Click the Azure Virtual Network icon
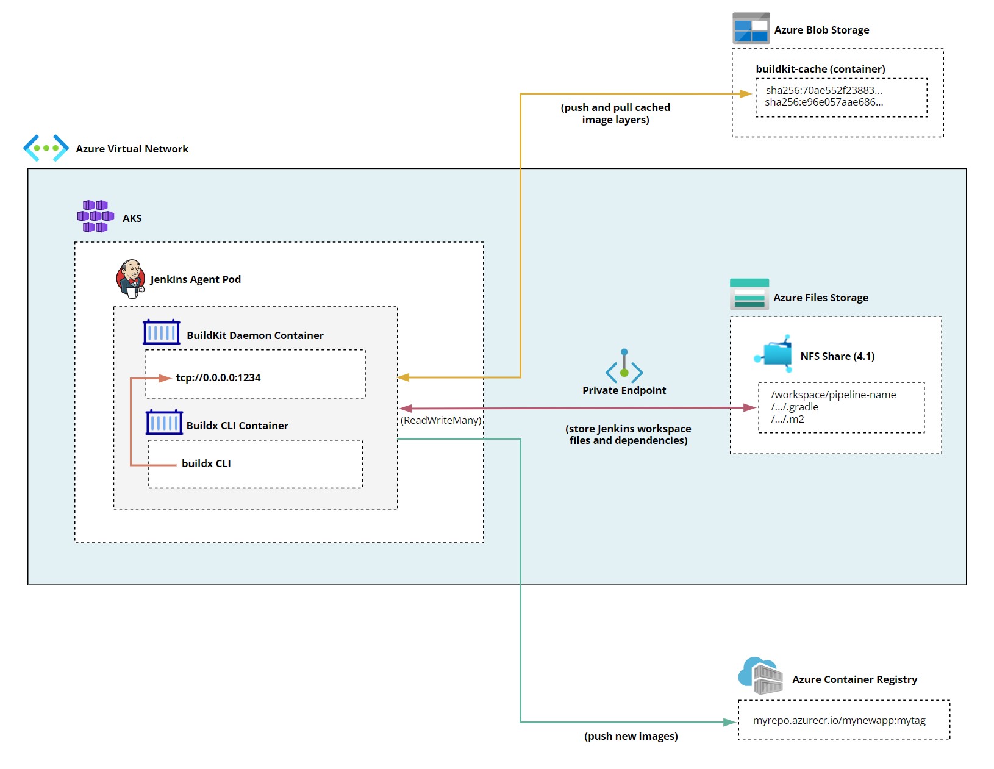 pyautogui.click(x=46, y=148)
